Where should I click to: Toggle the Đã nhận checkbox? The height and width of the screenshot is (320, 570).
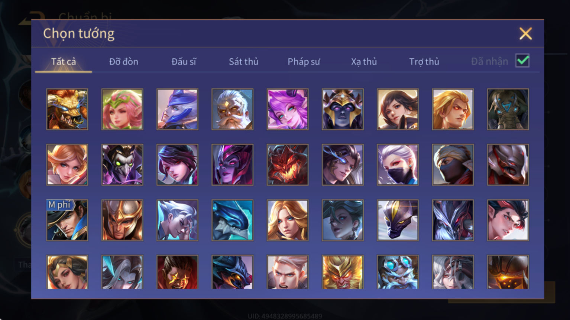tap(522, 61)
